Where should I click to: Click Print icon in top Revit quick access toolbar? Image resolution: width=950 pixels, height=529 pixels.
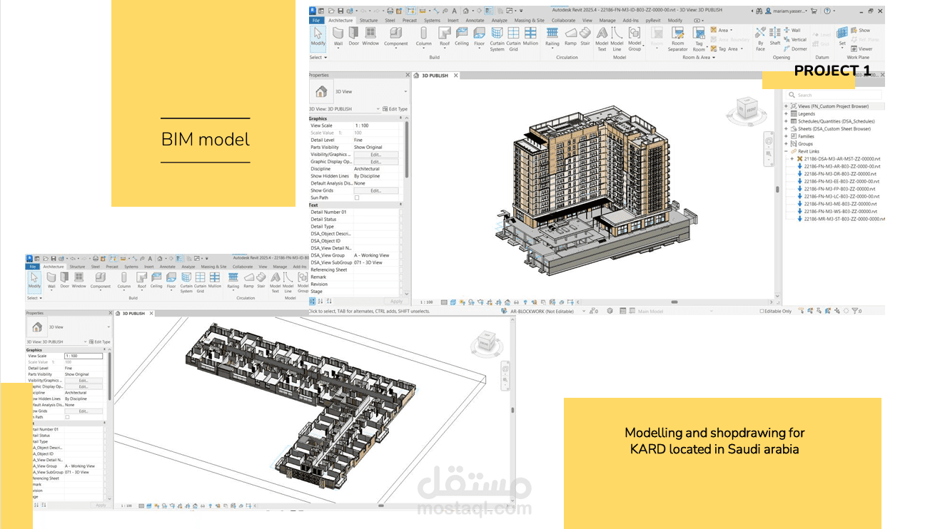pyautogui.click(x=390, y=11)
